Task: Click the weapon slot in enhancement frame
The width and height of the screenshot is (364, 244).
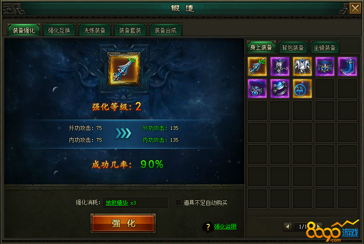Action: 124,69
